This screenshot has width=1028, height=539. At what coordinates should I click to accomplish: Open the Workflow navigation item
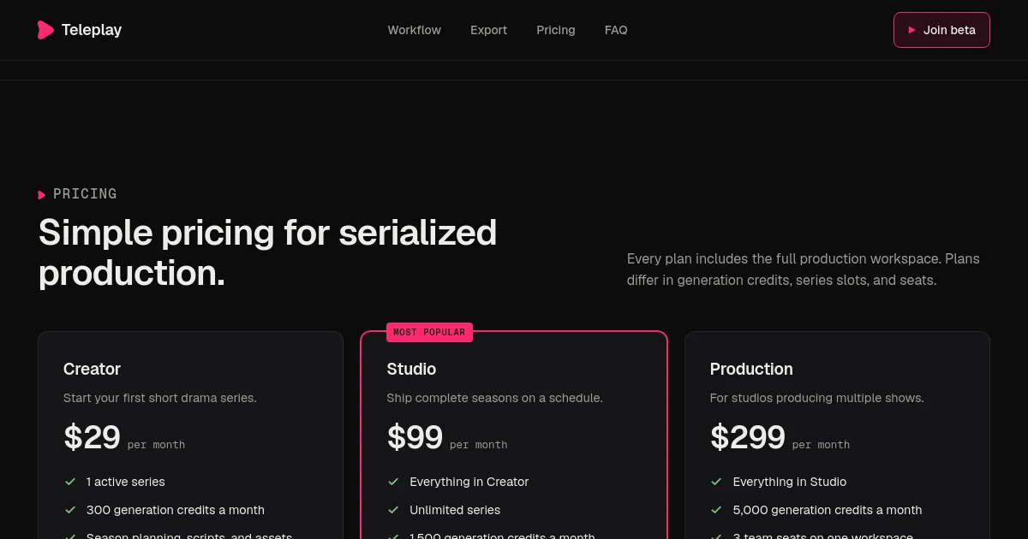pyautogui.click(x=415, y=30)
